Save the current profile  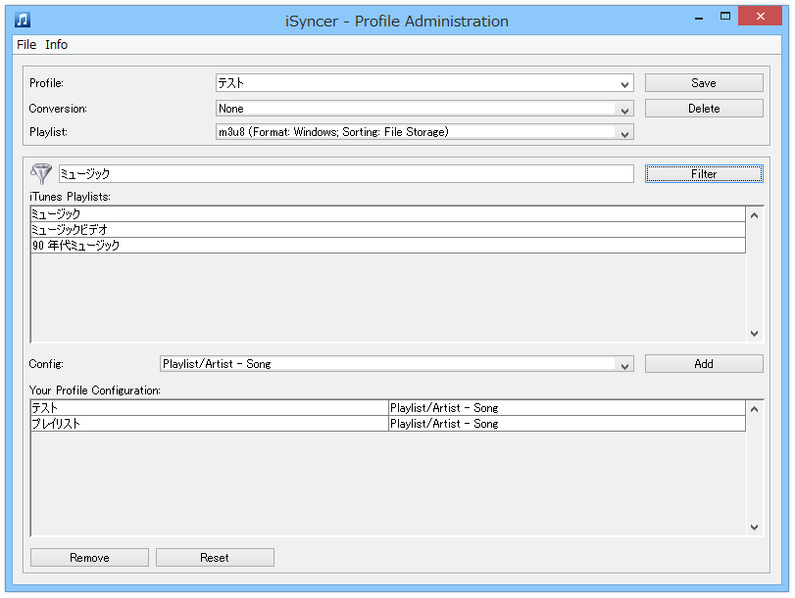tap(704, 83)
